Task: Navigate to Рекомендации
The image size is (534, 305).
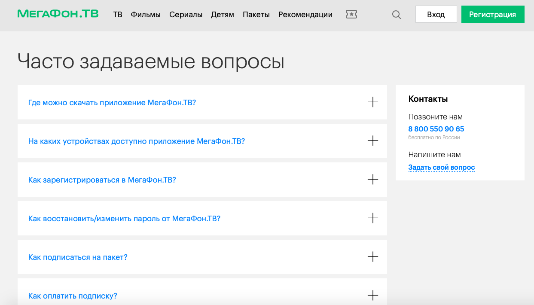Action: point(305,15)
